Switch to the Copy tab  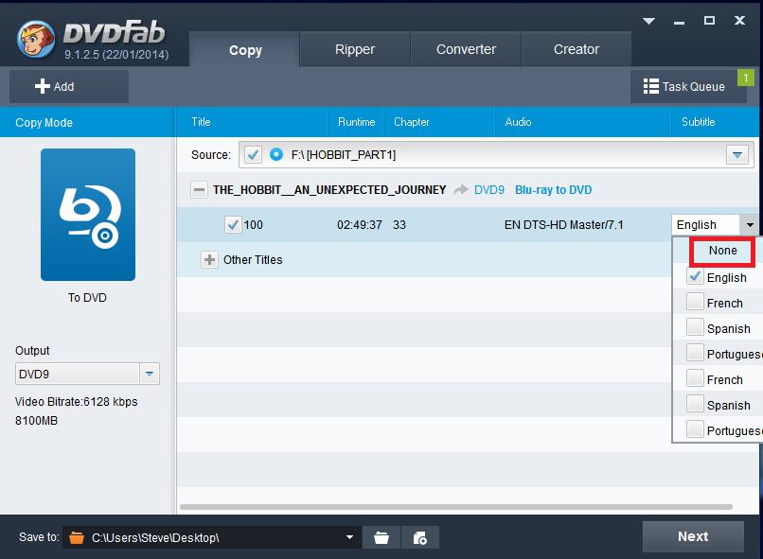coord(245,49)
